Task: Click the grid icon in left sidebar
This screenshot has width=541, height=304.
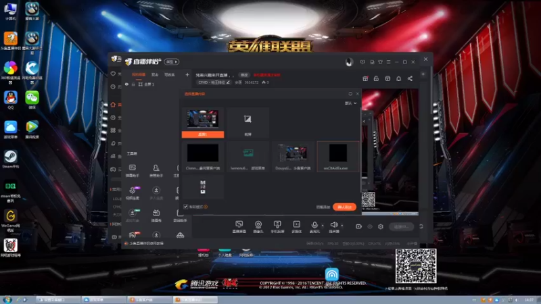Action: (113, 130)
